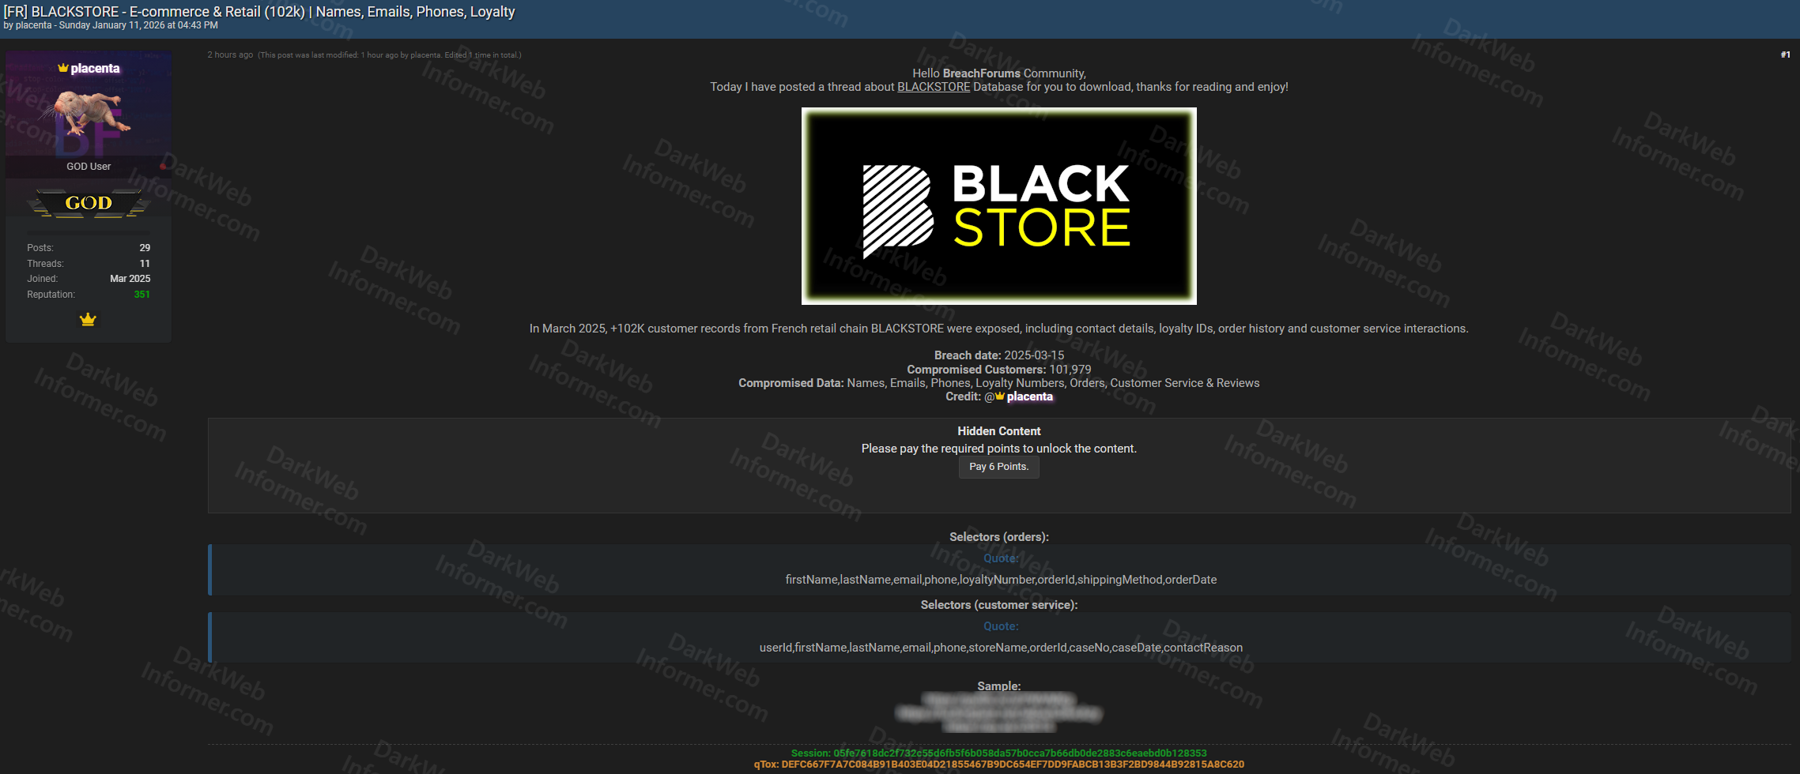Click the orders selectors quote text
This screenshot has width=1800, height=774.
coord(1000,580)
